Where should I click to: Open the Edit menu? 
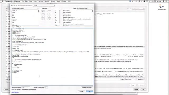pyautogui.click(x=26, y=1)
